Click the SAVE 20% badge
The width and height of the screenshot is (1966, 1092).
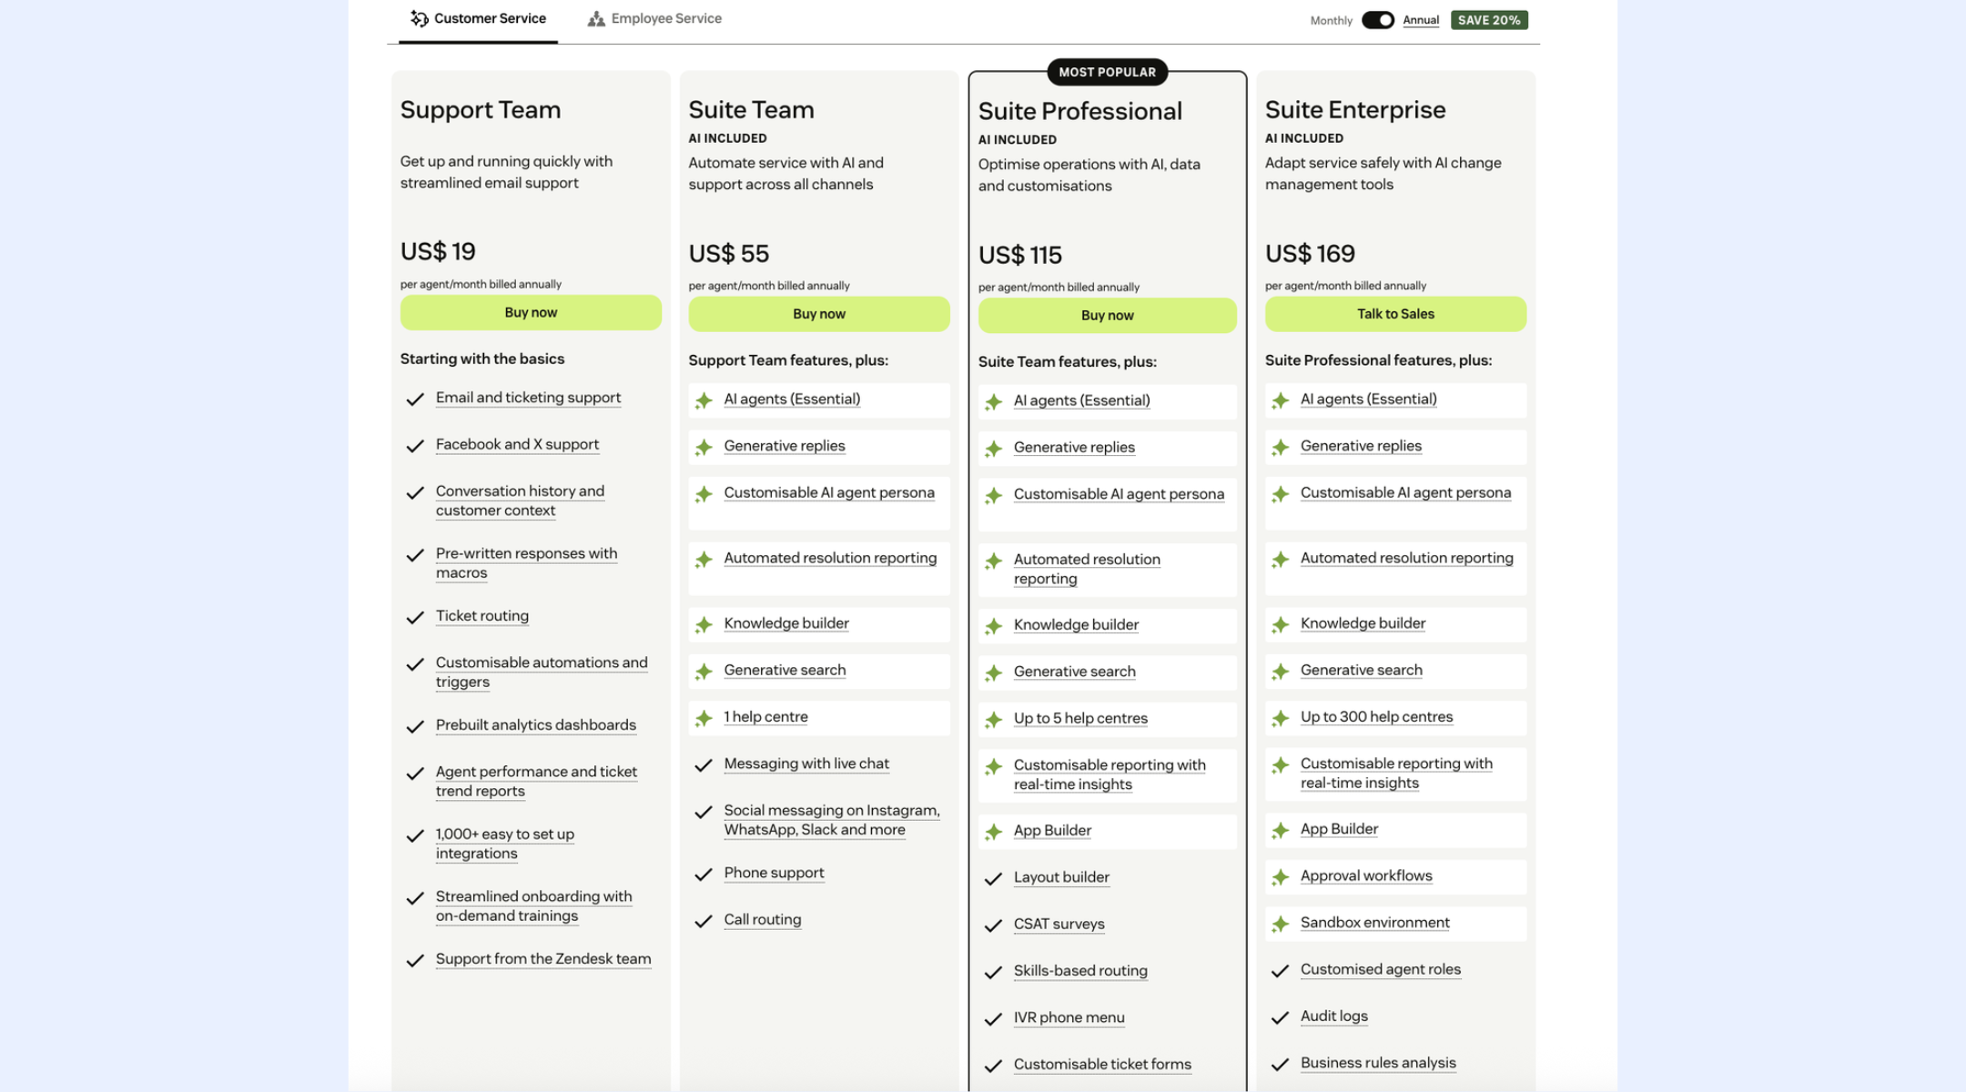pos(1489,20)
